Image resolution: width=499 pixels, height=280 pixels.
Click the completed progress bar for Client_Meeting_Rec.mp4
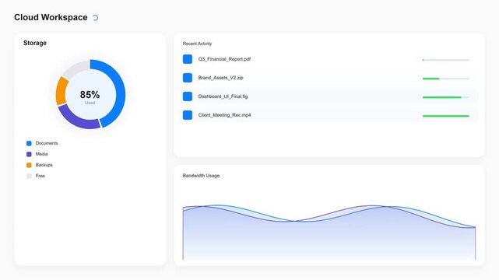pyautogui.click(x=445, y=116)
